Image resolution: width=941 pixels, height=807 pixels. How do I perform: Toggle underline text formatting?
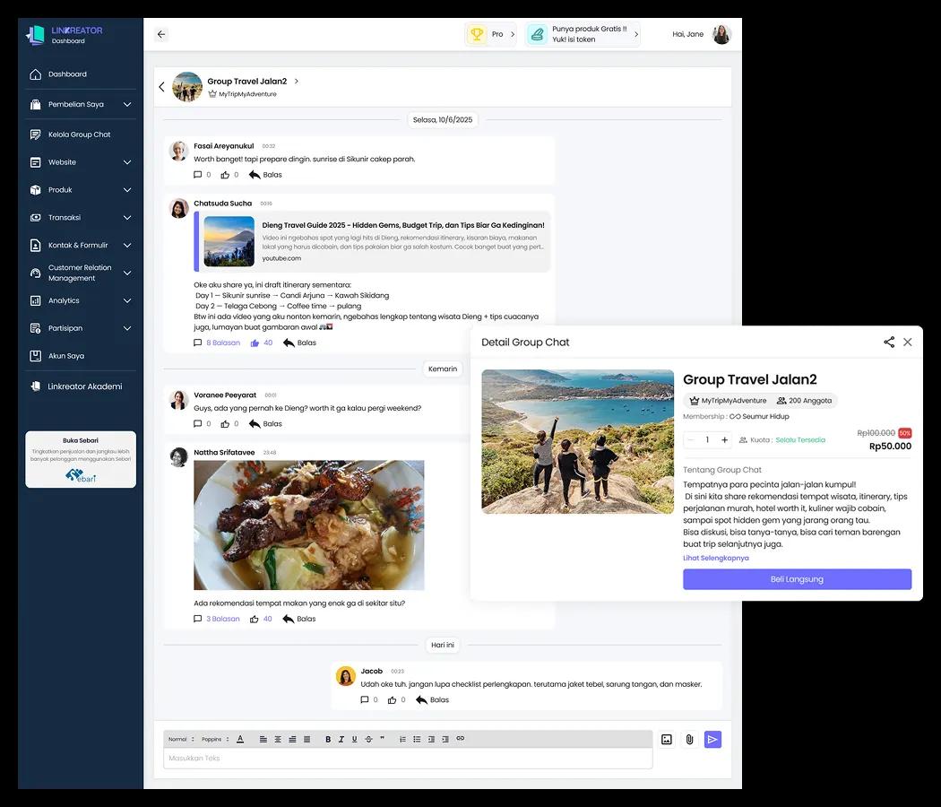click(x=355, y=739)
